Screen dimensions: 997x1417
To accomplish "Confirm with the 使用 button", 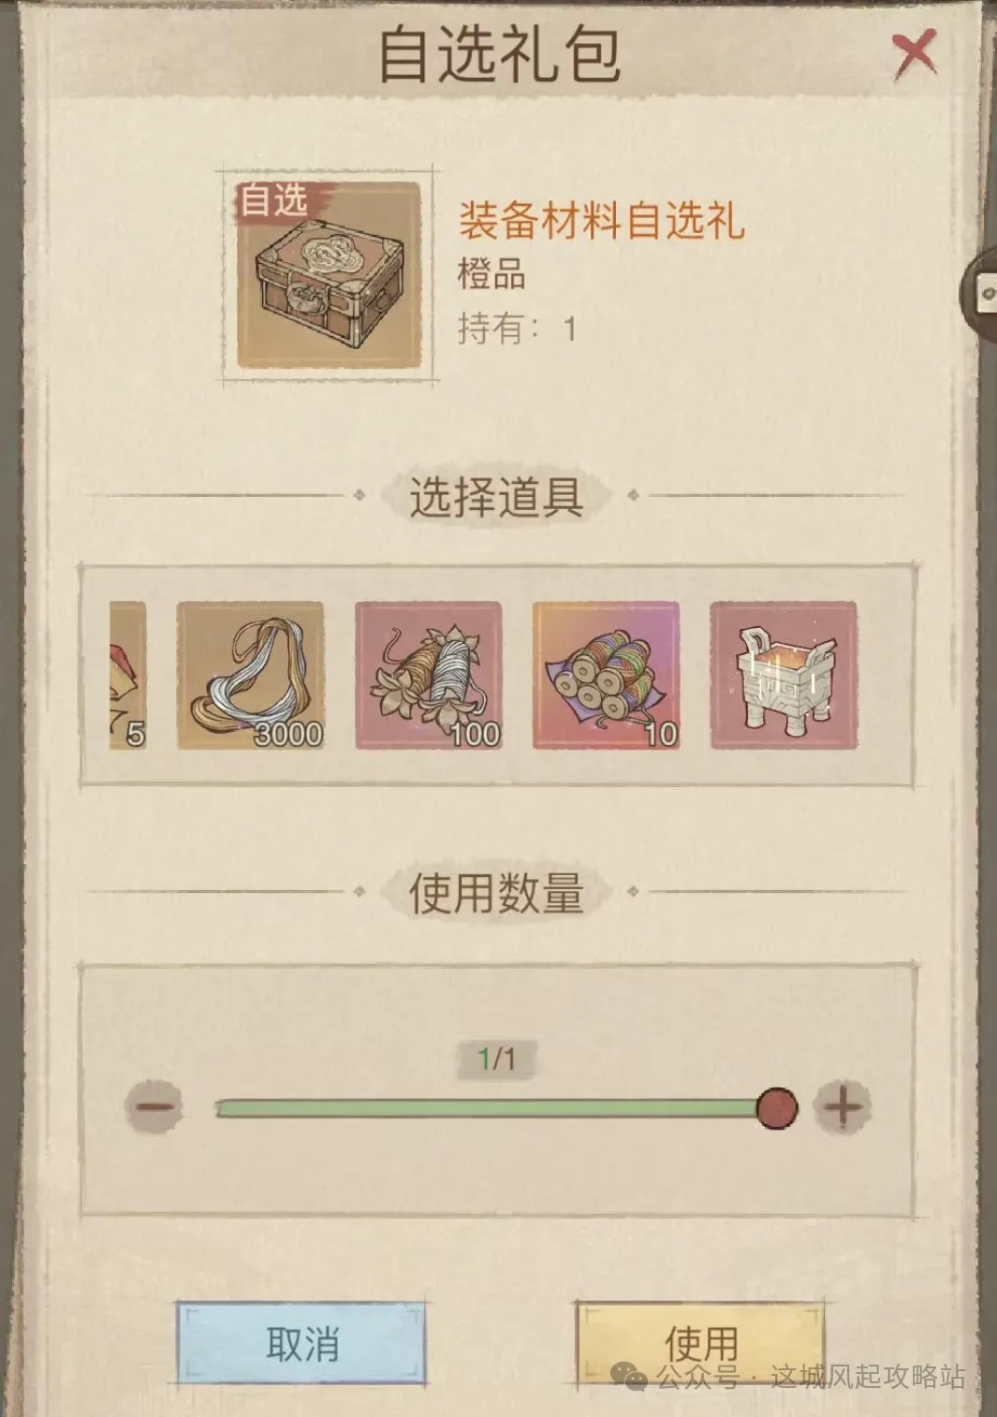I will point(700,1343).
